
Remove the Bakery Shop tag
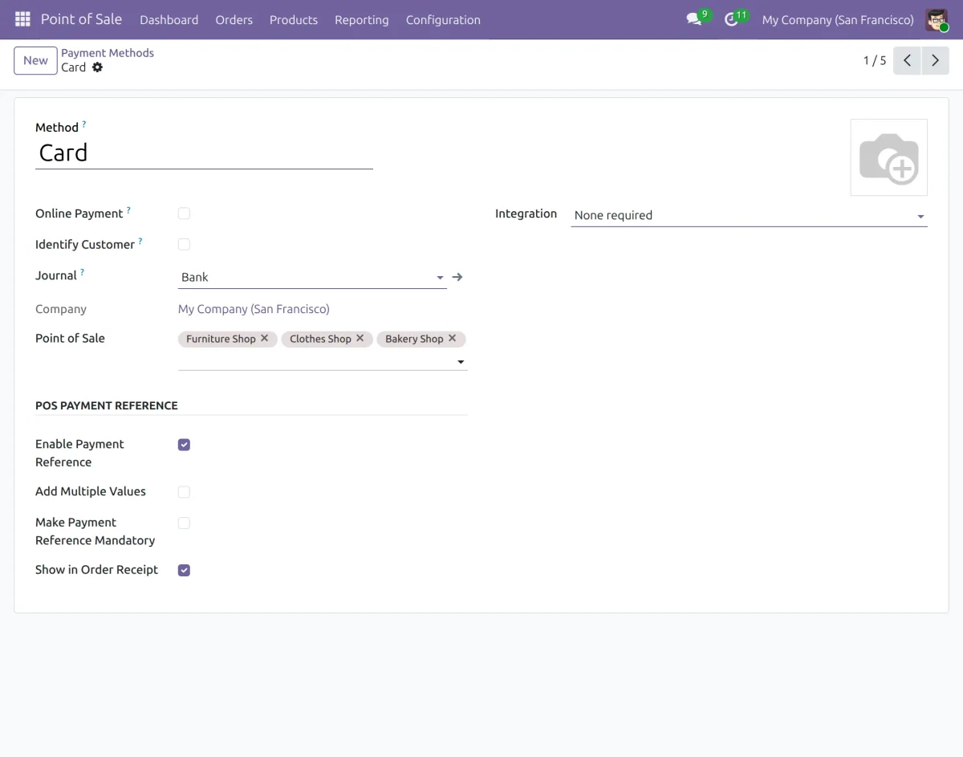pyautogui.click(x=453, y=338)
